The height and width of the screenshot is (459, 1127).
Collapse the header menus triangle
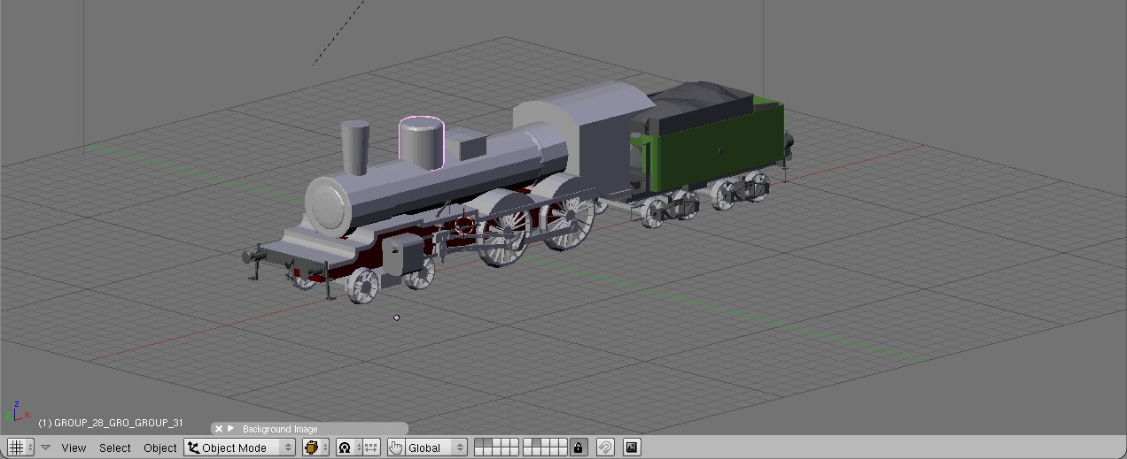tap(46, 448)
